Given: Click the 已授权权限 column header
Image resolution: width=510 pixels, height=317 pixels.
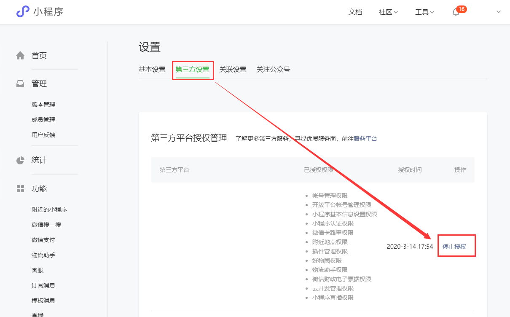Looking at the screenshot, I should [x=319, y=170].
